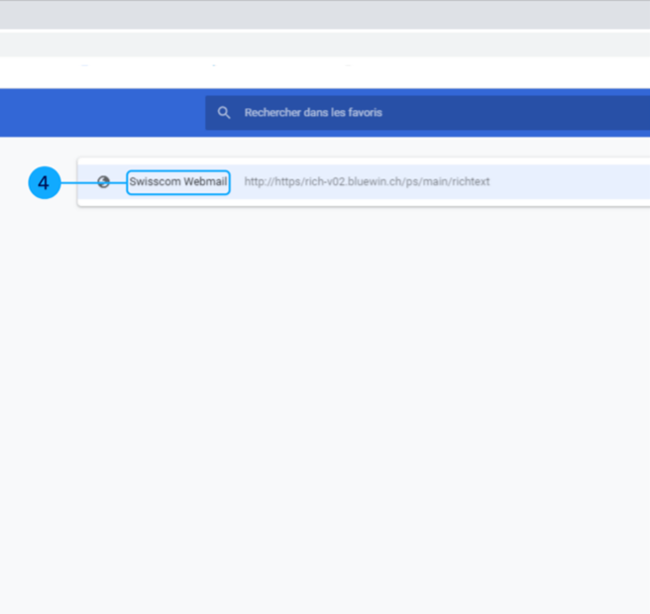This screenshot has width=650, height=614.
Task: Click the blank page margin left of the bookmark card
Action: [40, 297]
